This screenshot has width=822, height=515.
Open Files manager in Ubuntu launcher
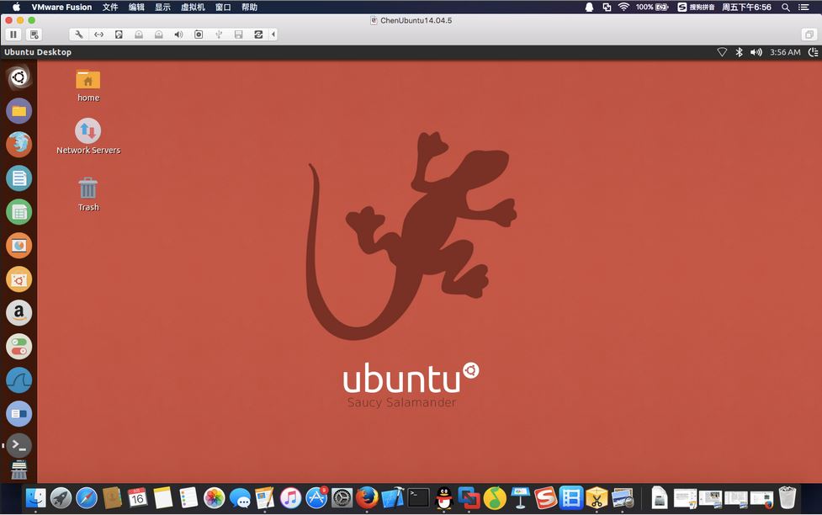(19, 110)
